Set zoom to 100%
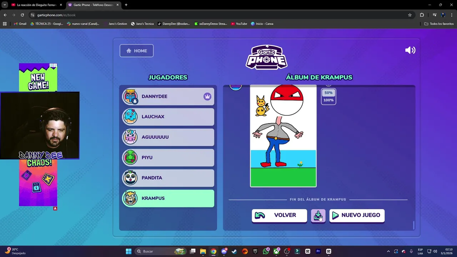The width and height of the screenshot is (457, 257). pos(328,100)
